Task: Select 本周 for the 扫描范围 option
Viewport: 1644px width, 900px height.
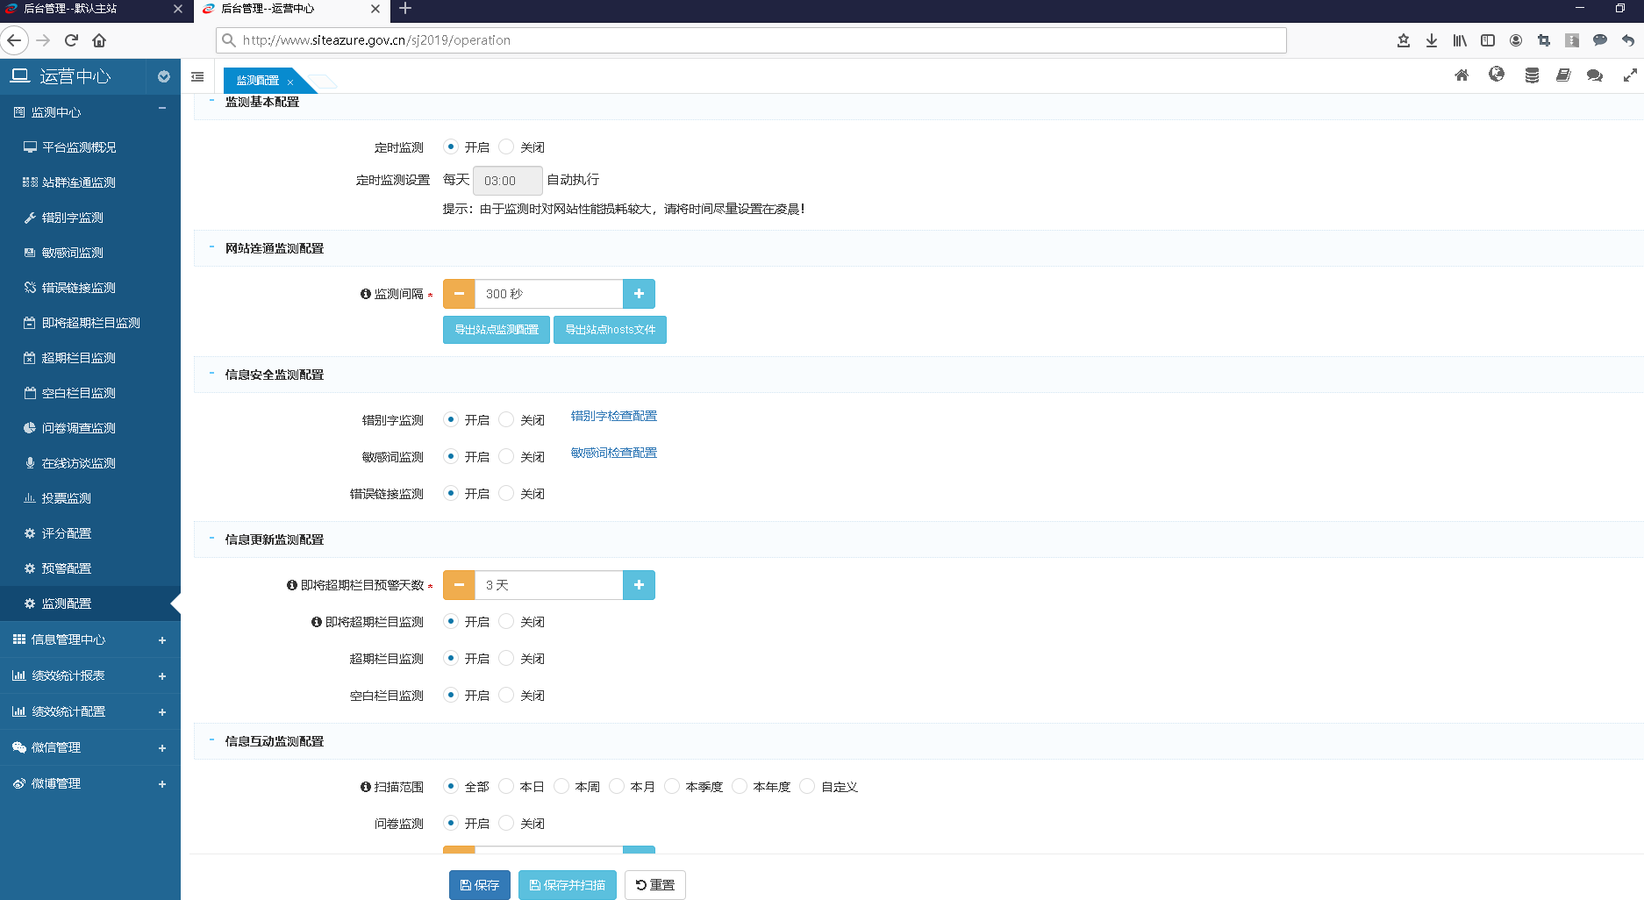Action: [x=561, y=786]
